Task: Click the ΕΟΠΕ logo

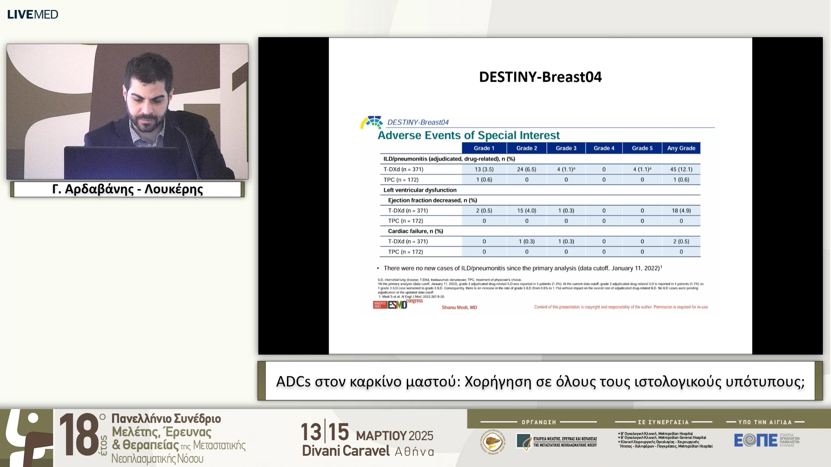Action: pyautogui.click(x=767, y=440)
